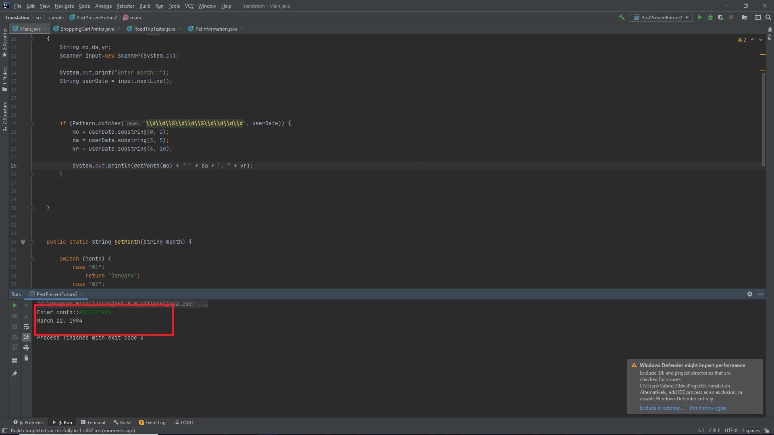Open the Project Structure folder icon

745,17
